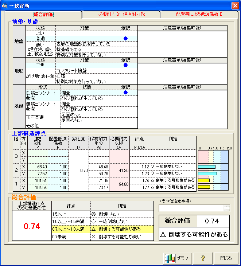Click the 閉じる button
The height and width of the screenshot is (266, 241).
pos(226,258)
